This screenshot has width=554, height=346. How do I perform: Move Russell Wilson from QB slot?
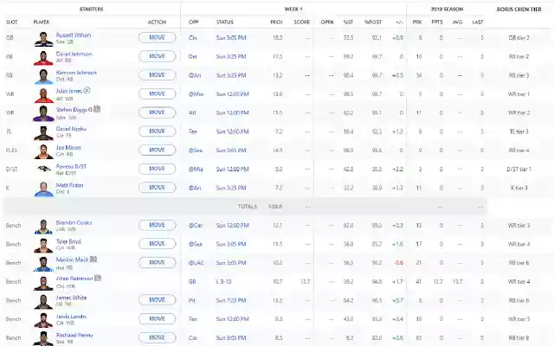click(158, 37)
